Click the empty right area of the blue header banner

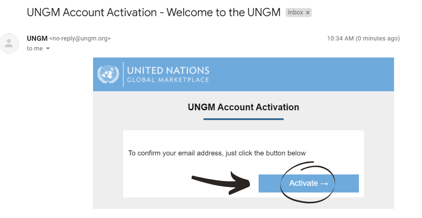pos(302,74)
